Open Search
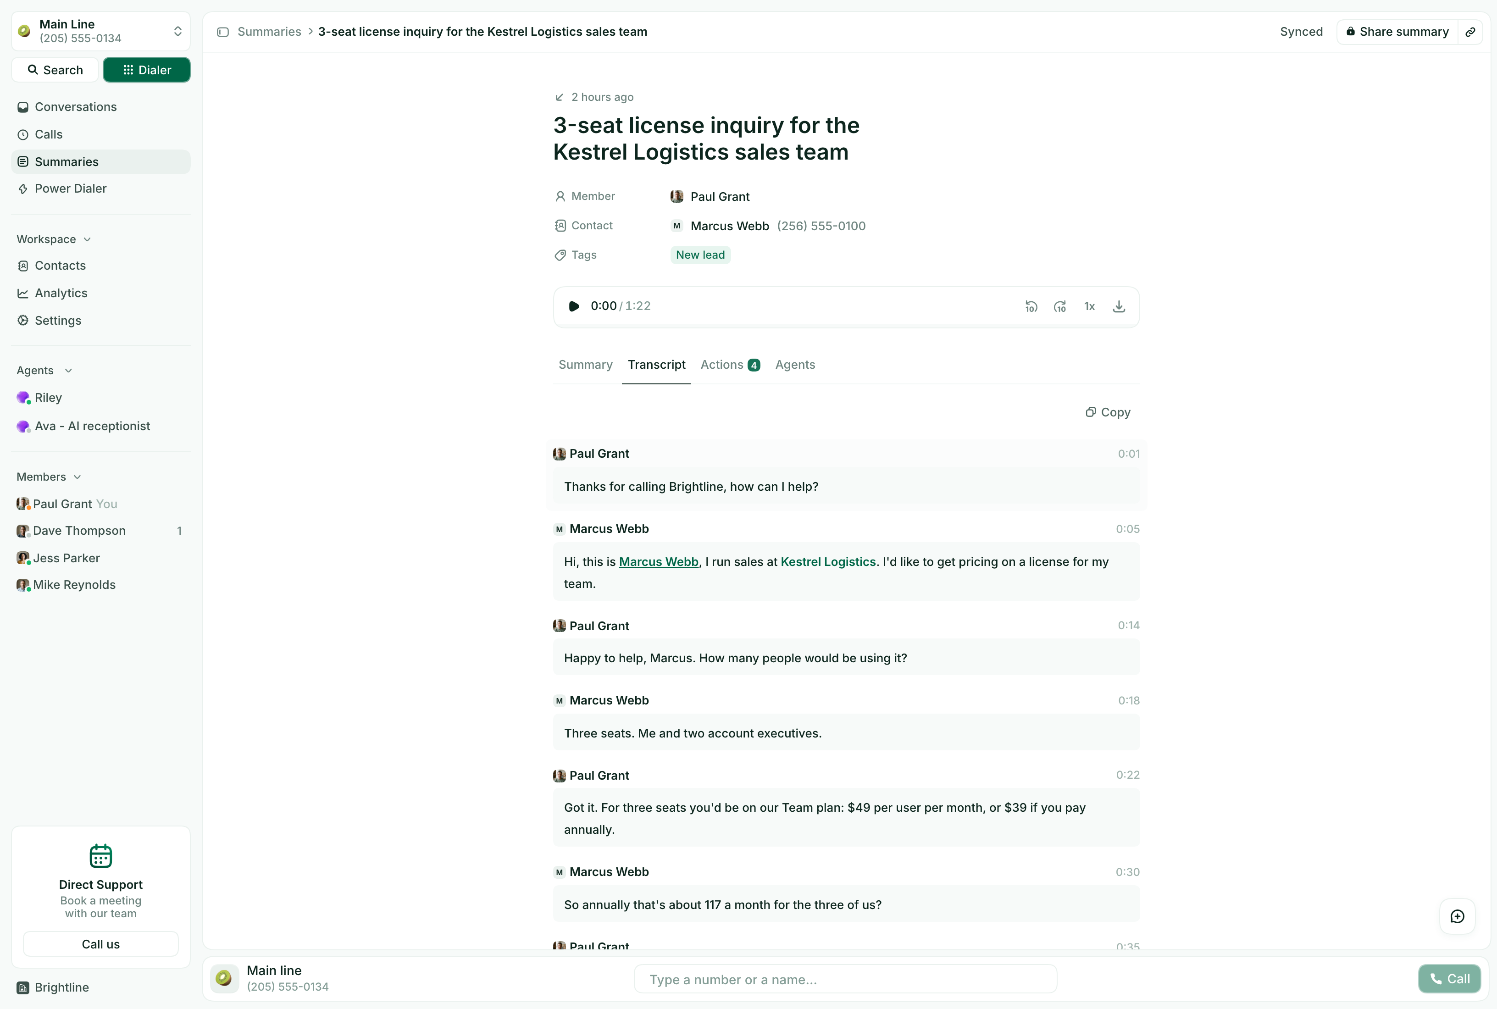 (x=55, y=70)
